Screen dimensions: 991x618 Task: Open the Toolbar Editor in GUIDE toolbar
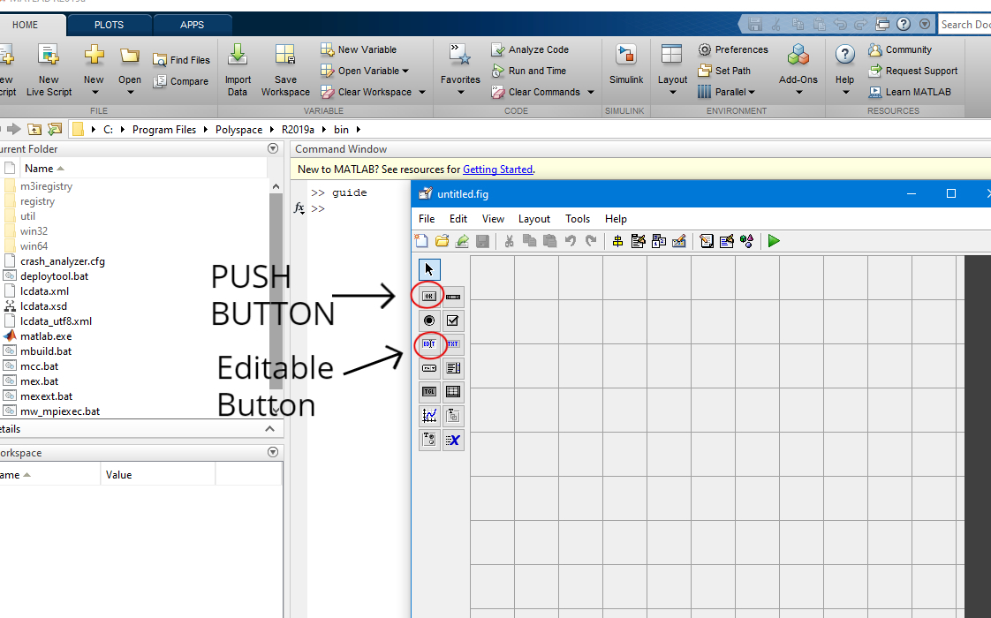point(679,241)
